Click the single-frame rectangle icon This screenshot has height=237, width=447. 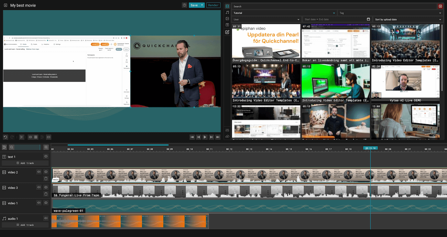pyautogui.click(x=48, y=137)
